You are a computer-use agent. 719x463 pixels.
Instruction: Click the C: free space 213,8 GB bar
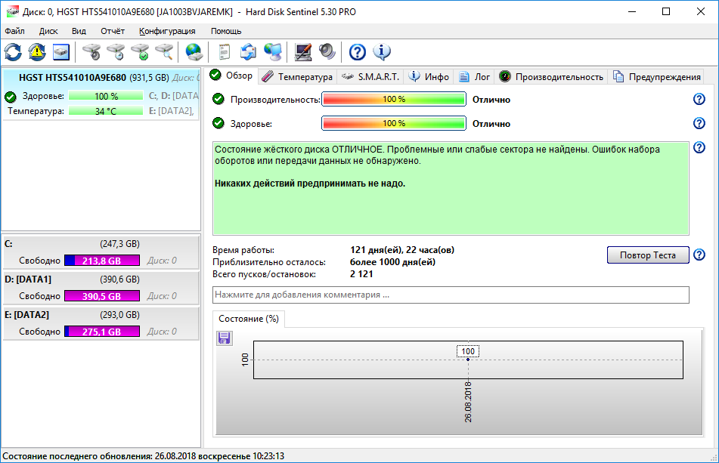click(102, 261)
